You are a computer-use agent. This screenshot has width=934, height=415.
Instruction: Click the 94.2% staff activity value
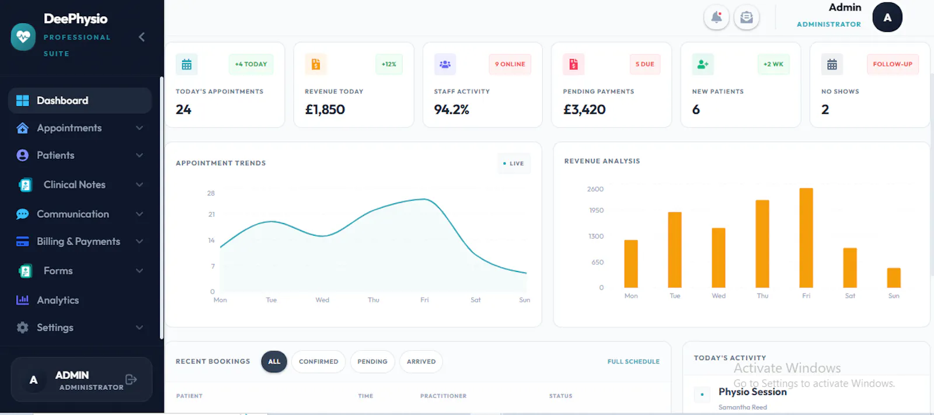click(x=451, y=110)
